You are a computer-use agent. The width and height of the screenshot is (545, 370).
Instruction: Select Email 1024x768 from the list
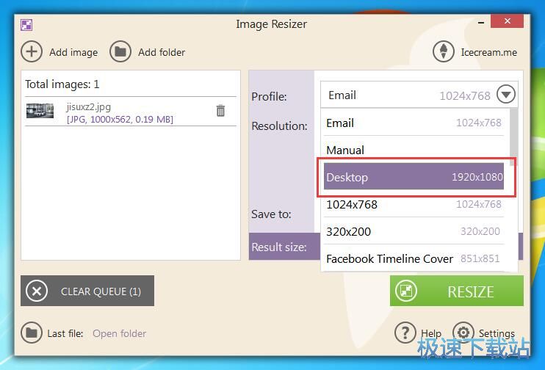click(414, 123)
